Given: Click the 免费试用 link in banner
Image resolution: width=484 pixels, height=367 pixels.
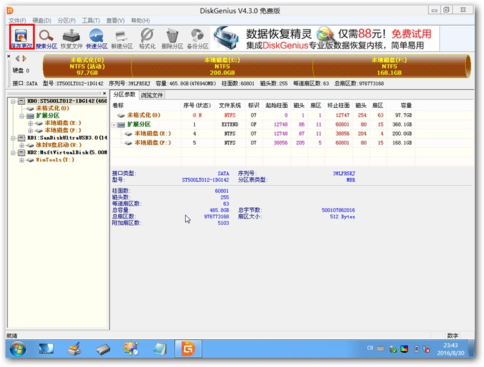Looking at the screenshot, I should point(412,34).
